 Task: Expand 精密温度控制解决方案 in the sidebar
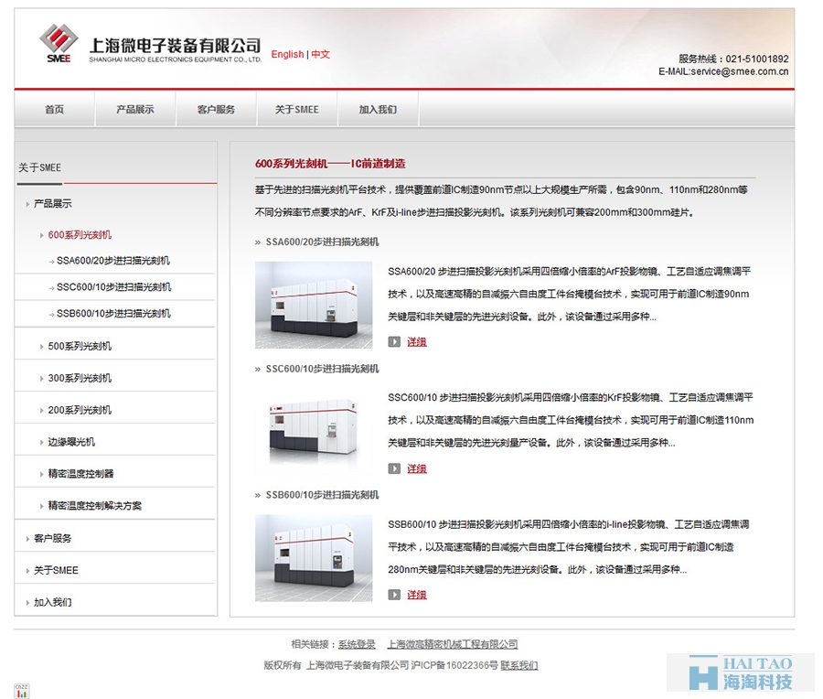94,506
